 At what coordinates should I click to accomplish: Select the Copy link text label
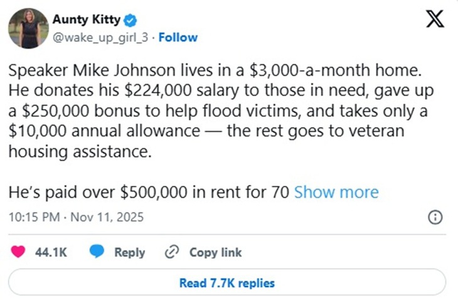coord(215,252)
